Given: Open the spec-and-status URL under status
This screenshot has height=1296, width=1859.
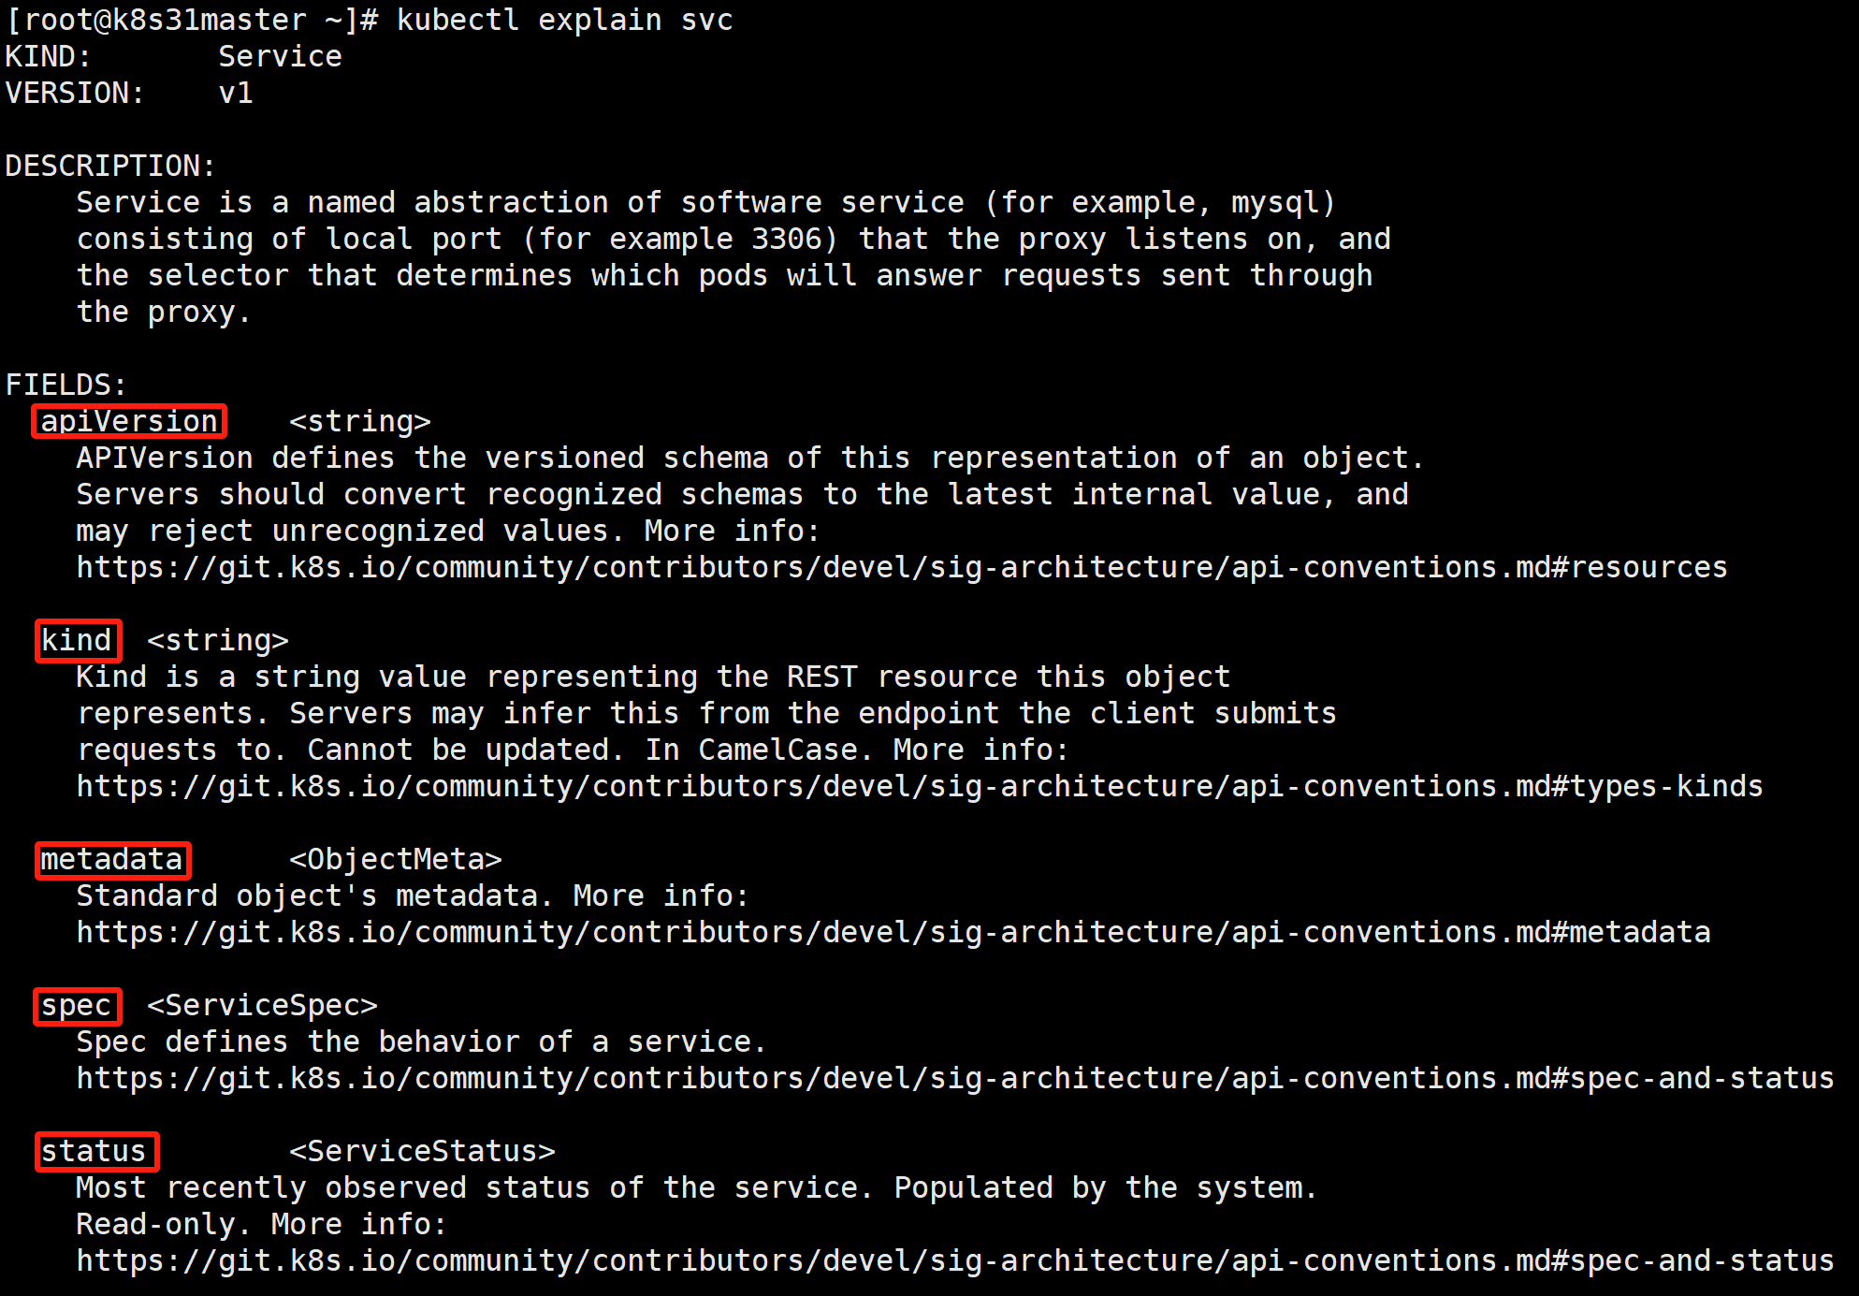Looking at the screenshot, I should click(955, 1260).
